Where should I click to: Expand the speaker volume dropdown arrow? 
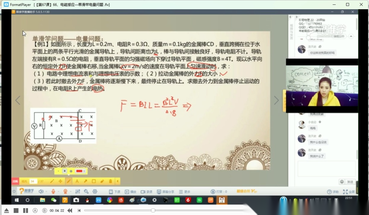[x=46, y=192]
